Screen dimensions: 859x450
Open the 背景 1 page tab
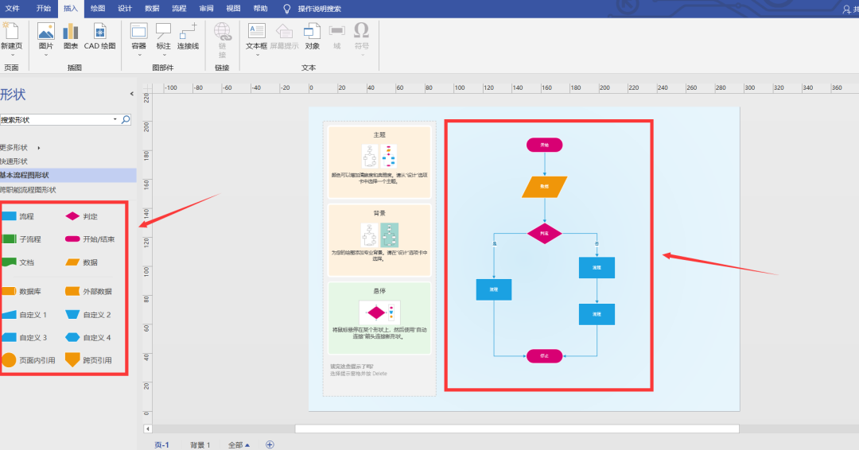[200, 444]
